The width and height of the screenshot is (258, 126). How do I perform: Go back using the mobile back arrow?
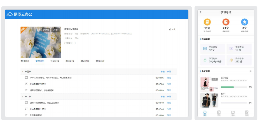click(x=200, y=12)
